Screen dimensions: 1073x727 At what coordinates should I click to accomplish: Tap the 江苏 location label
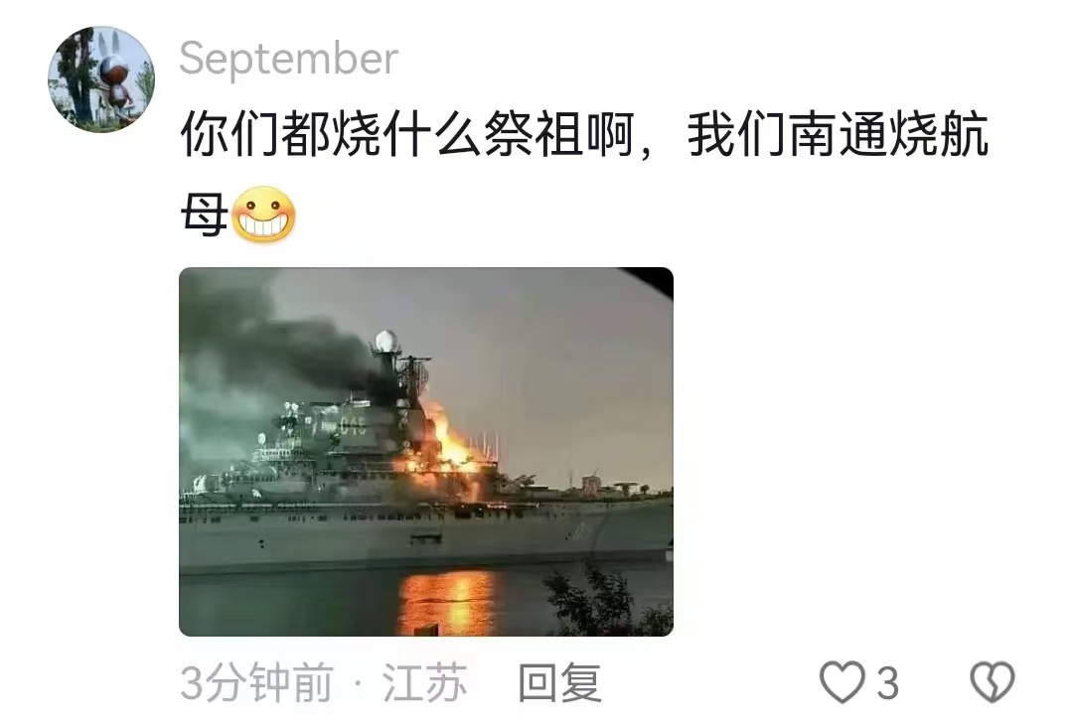pos(424,682)
